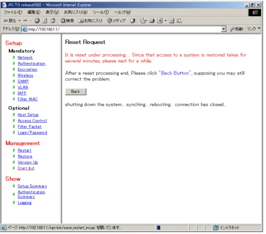Open the Media (メディア) toolbar button
Viewport: 266px width, 234px height.
(116, 21)
